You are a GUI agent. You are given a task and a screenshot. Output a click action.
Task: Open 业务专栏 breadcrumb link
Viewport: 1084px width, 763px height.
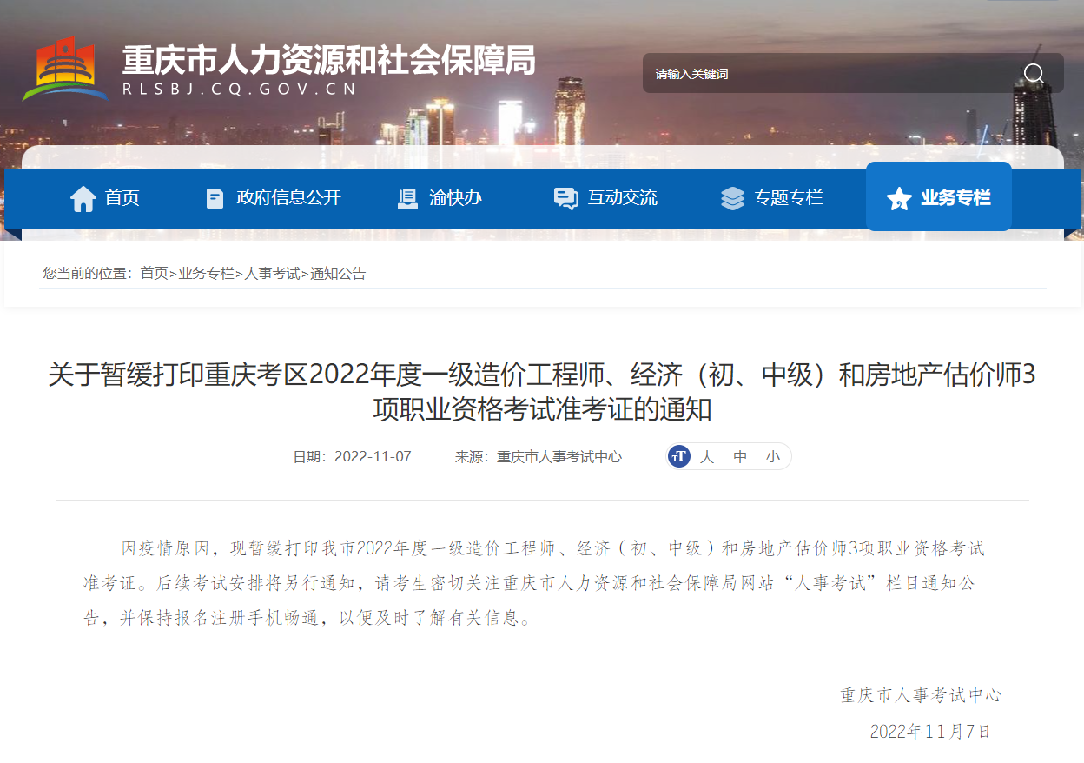pos(206,273)
